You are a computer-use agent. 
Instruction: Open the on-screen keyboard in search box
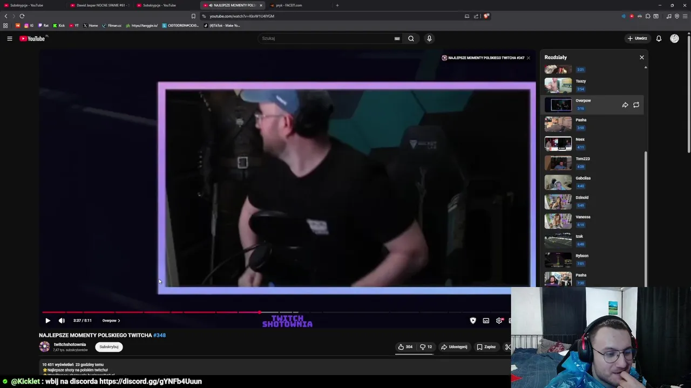(397, 38)
